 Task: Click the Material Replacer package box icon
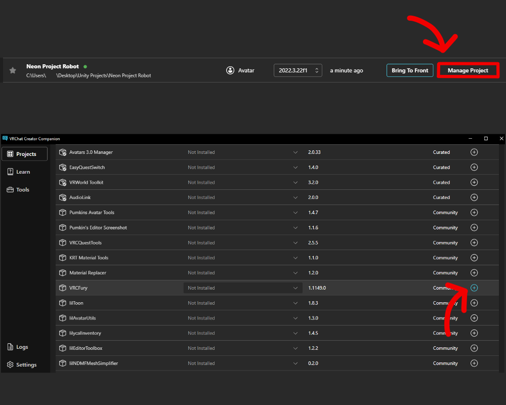coord(63,273)
